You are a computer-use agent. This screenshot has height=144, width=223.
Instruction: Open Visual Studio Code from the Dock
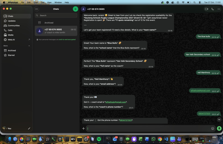click(166, 139)
